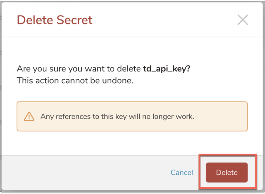Click the warning triangle icon
Image resolution: width=265 pixels, height=194 pixels.
[29, 116]
